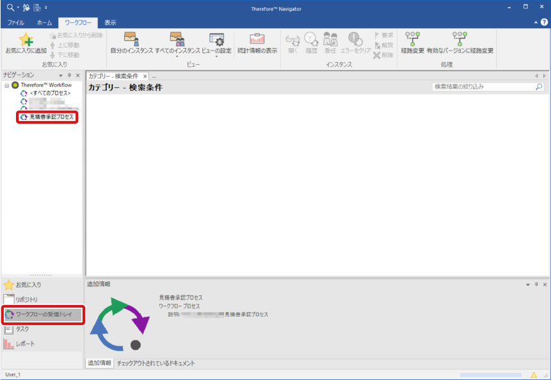This screenshot has width=551, height=380.
Task: Switch to チェックアウトされているドキュメント tab
Action: click(x=156, y=363)
